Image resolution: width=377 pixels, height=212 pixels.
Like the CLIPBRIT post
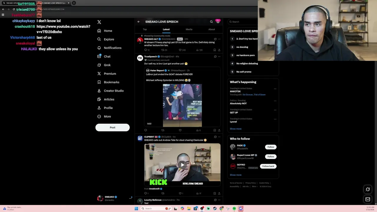[x=180, y=193]
